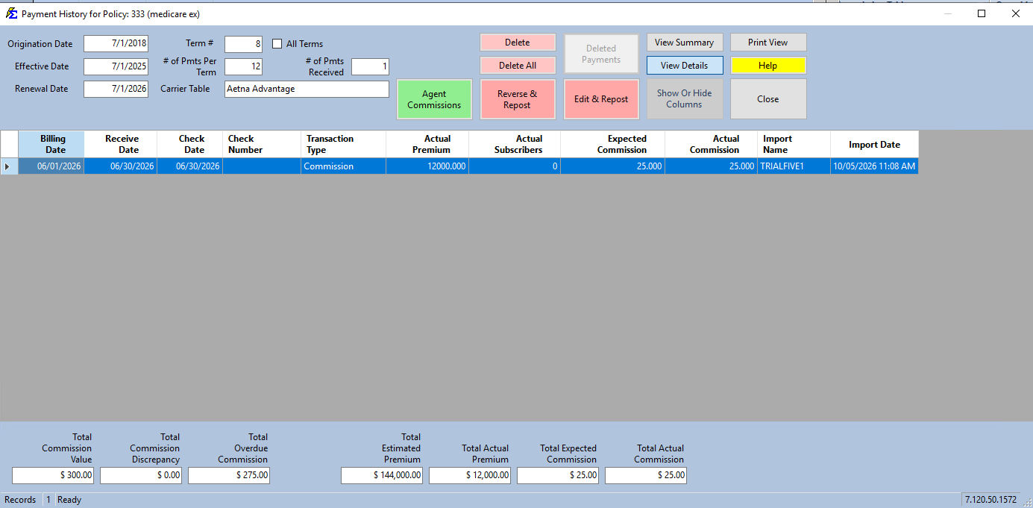The height and width of the screenshot is (508, 1033).
Task: Open Print View
Action: pyautogui.click(x=768, y=43)
